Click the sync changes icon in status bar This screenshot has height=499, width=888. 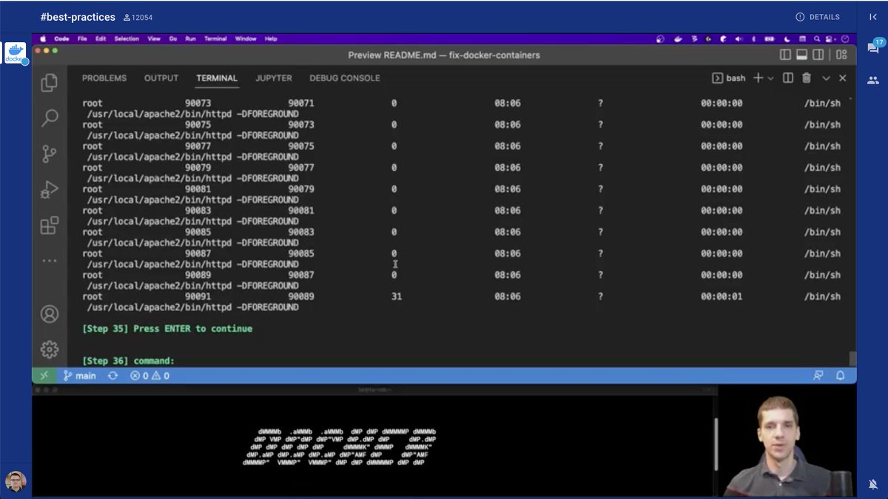tap(112, 376)
